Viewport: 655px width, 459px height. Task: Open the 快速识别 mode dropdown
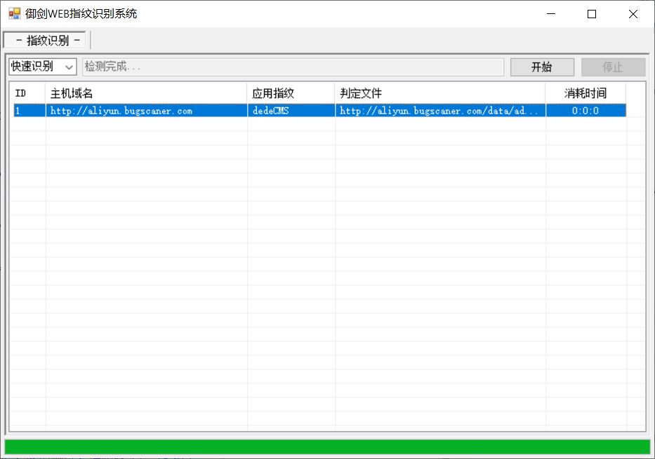43,67
